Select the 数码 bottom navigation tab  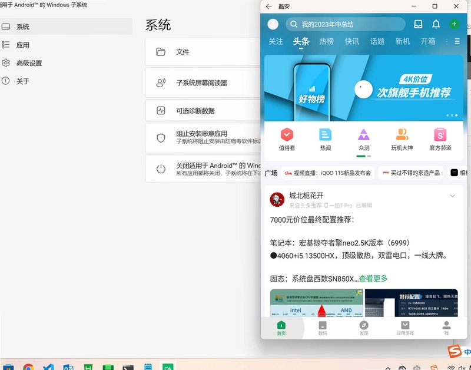pos(322,328)
